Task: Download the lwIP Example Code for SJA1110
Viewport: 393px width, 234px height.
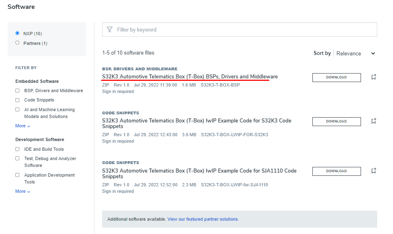Action: tap(336, 171)
